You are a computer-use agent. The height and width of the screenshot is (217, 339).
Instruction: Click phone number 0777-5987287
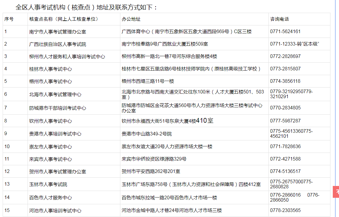pyautogui.click(x=285, y=121)
